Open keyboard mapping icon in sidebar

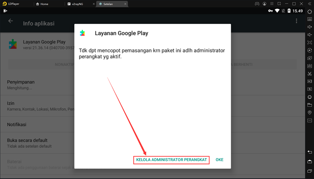coord(310,19)
